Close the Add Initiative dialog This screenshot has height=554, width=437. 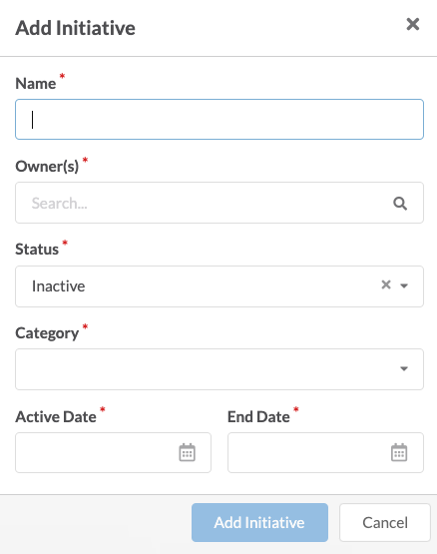tap(413, 24)
